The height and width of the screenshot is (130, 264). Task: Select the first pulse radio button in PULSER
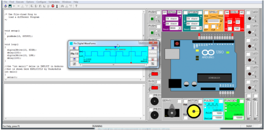click(205, 105)
